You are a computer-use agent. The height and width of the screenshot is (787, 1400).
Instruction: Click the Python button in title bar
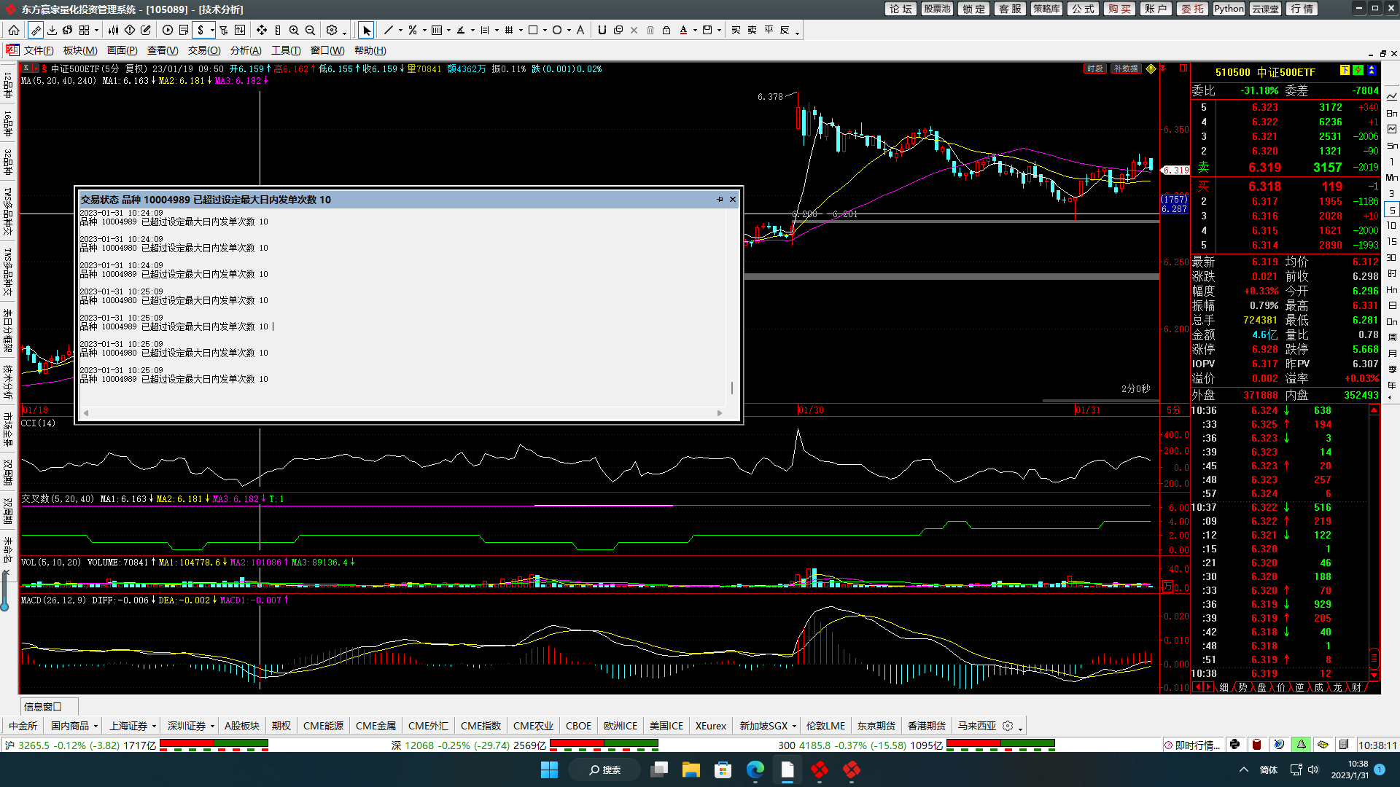[x=1229, y=9]
